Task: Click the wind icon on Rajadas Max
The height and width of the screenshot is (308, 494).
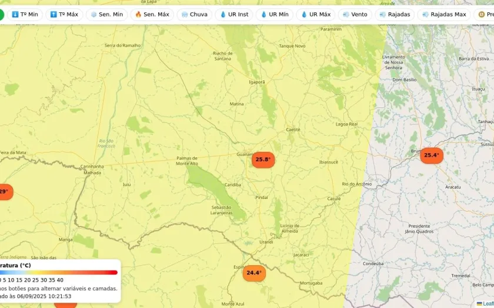Action: point(425,15)
